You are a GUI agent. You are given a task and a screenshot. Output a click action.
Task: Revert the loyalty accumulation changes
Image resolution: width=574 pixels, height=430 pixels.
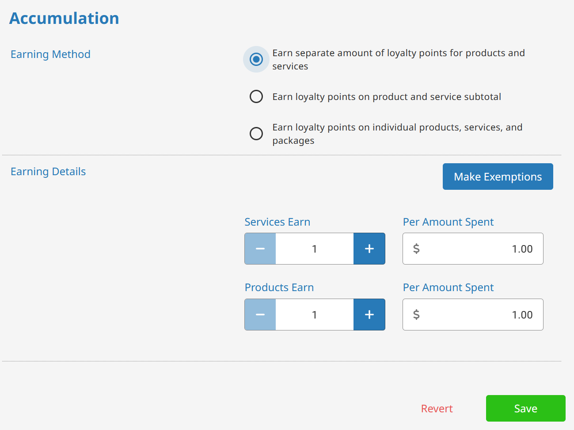(x=437, y=408)
